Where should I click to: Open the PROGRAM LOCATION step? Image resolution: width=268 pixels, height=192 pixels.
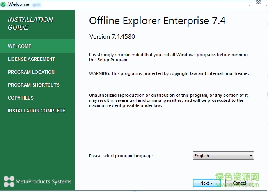[x=31, y=72]
